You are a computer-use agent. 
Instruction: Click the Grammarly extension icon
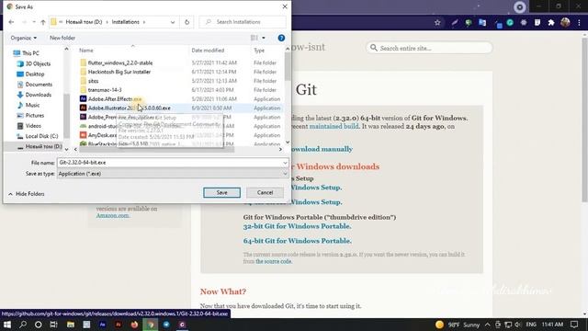click(510, 23)
